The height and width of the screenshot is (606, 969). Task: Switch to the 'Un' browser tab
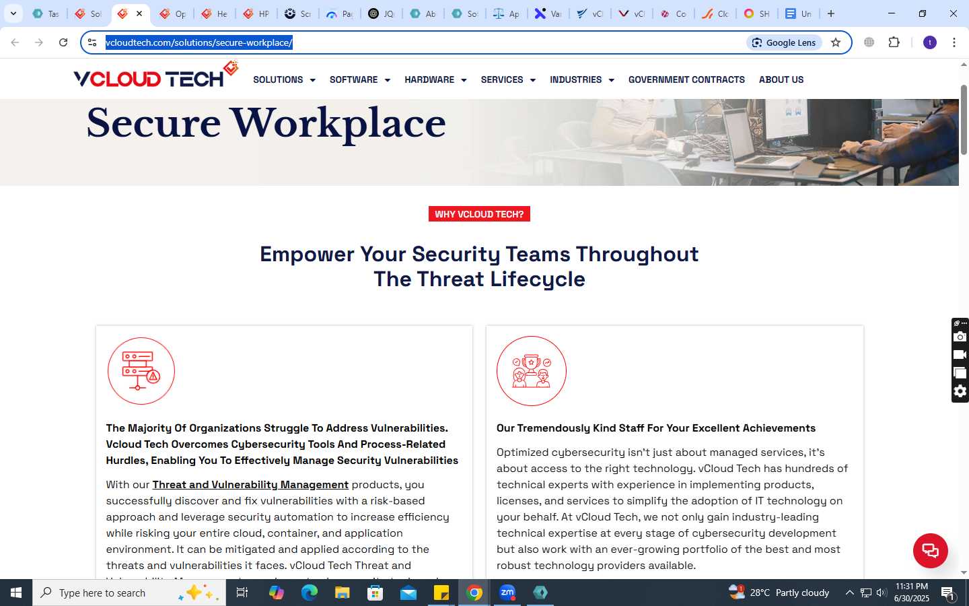point(798,13)
